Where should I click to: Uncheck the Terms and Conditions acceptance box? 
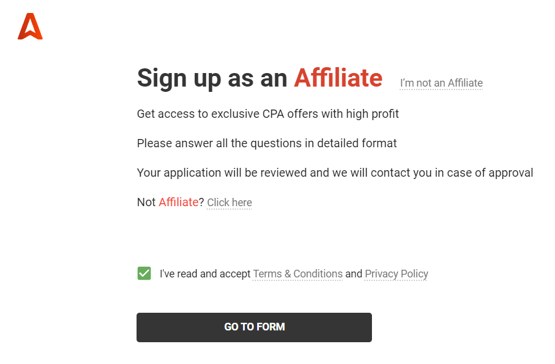click(x=144, y=273)
